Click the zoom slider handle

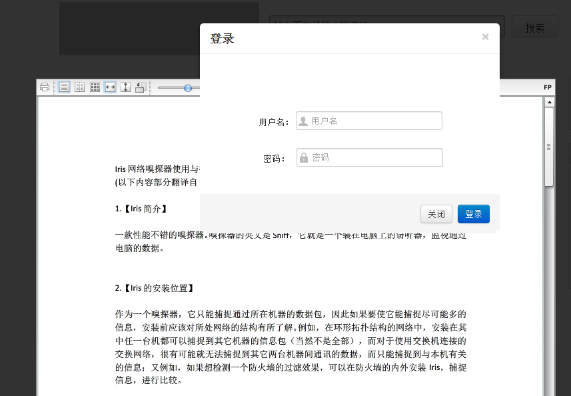click(x=188, y=88)
